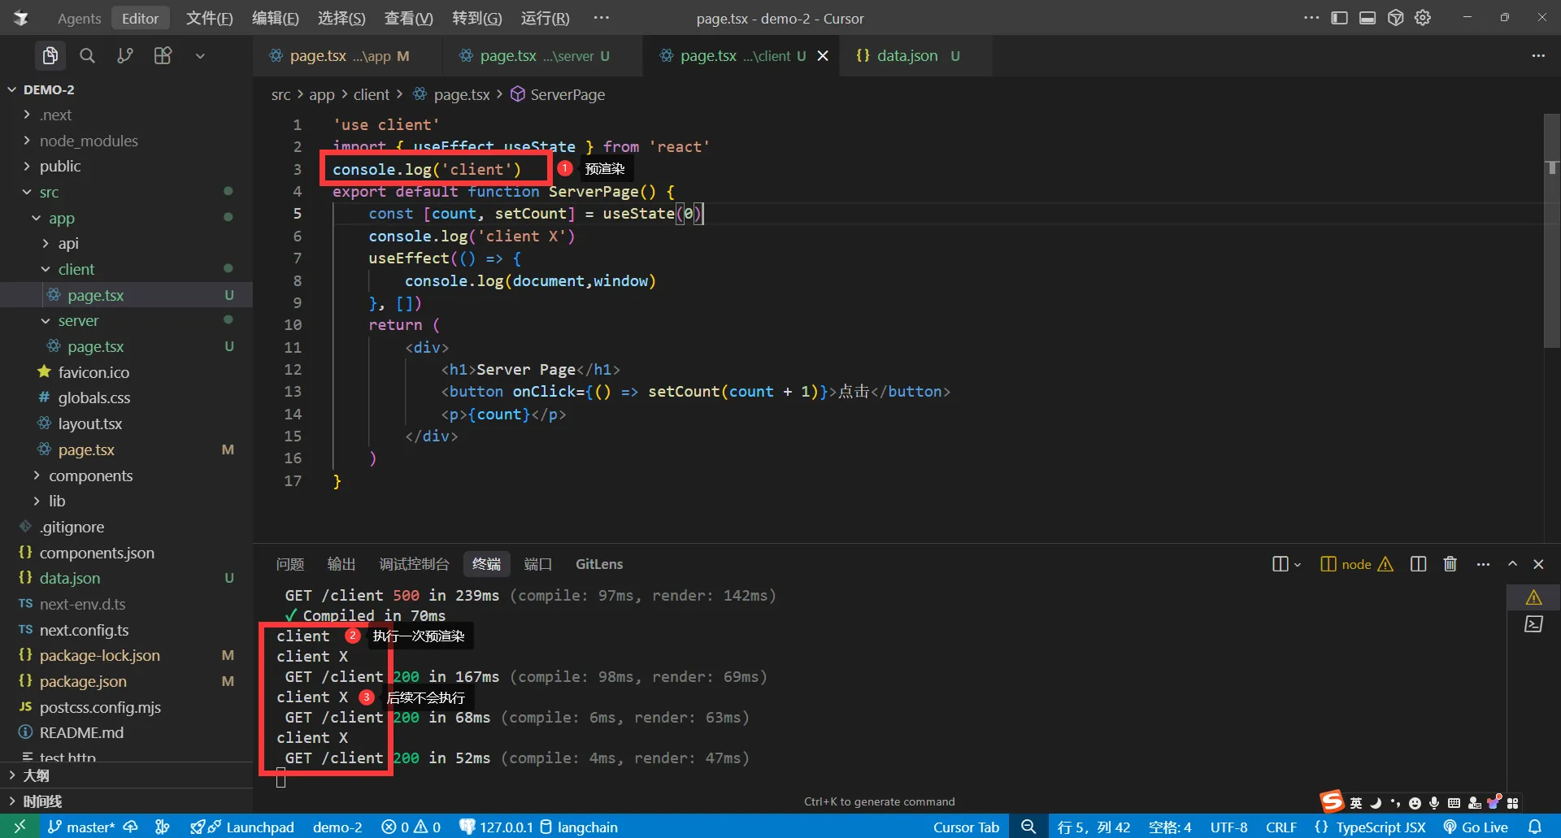Switch to the data.json editor tab
Viewport: 1561px width, 838px height.
point(907,55)
